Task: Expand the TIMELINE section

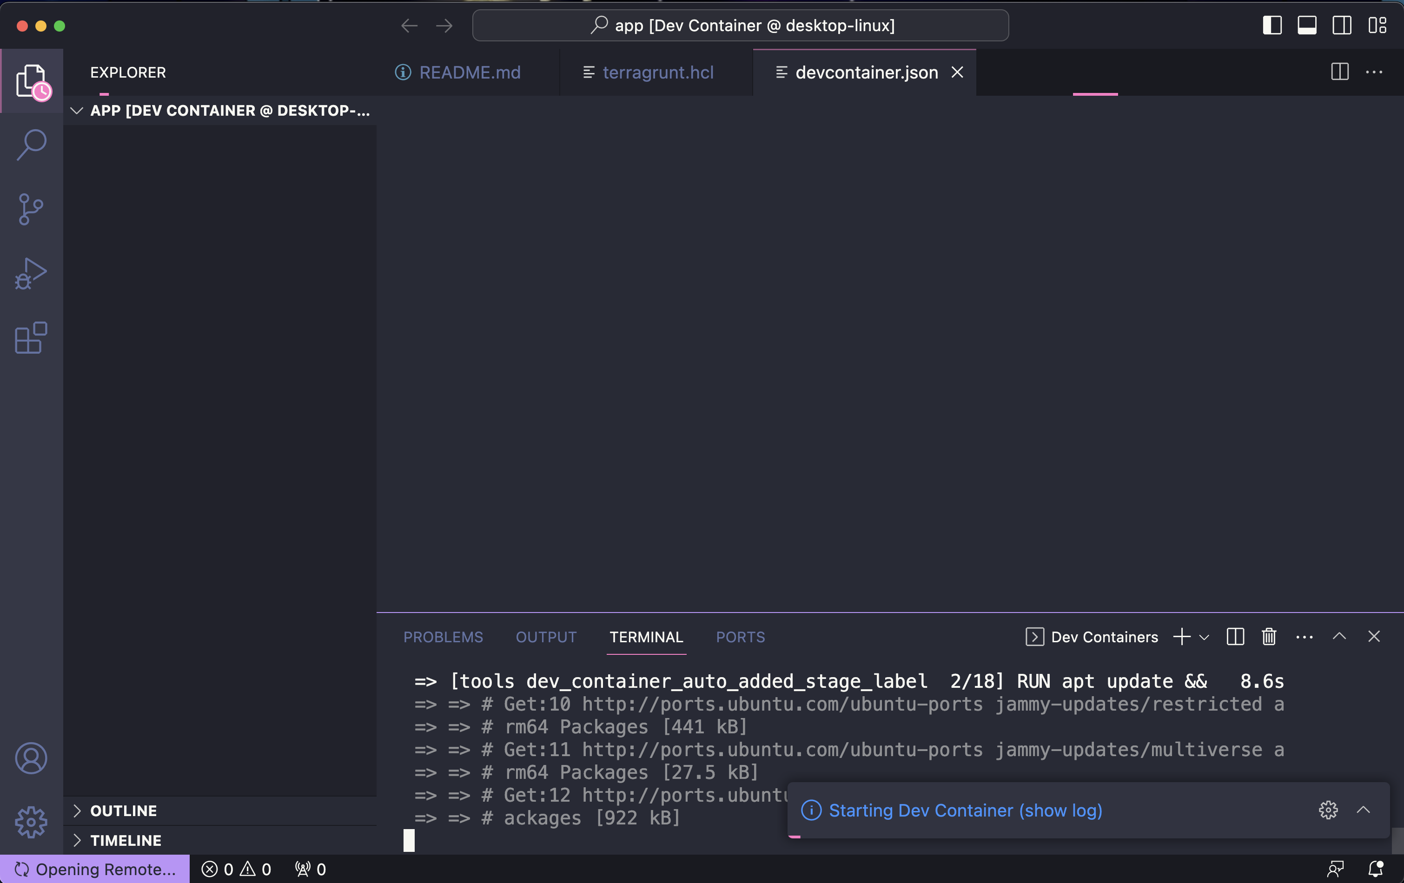Action: [x=126, y=840]
